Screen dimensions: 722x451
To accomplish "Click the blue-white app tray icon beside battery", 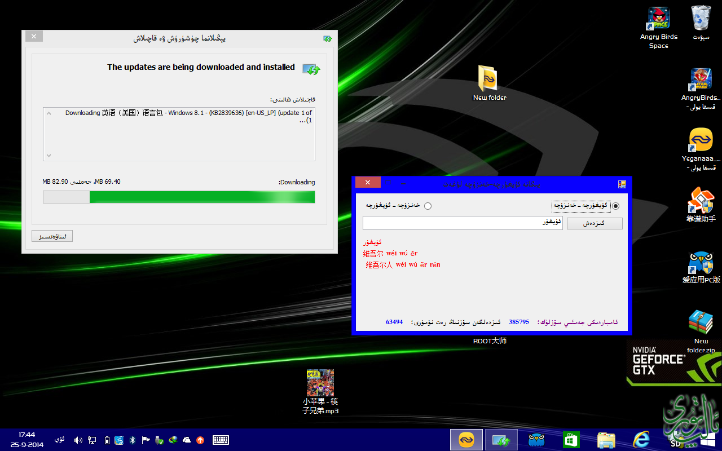I will pos(119,440).
